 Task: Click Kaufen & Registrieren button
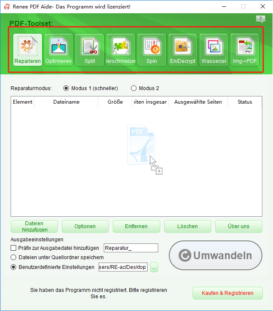(x=227, y=293)
